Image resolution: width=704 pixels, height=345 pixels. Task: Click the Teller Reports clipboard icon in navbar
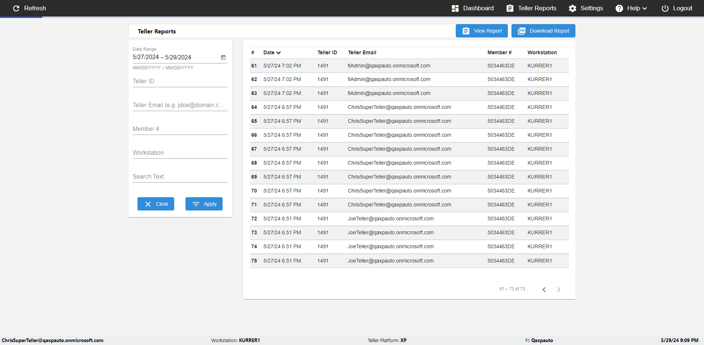[x=510, y=8]
